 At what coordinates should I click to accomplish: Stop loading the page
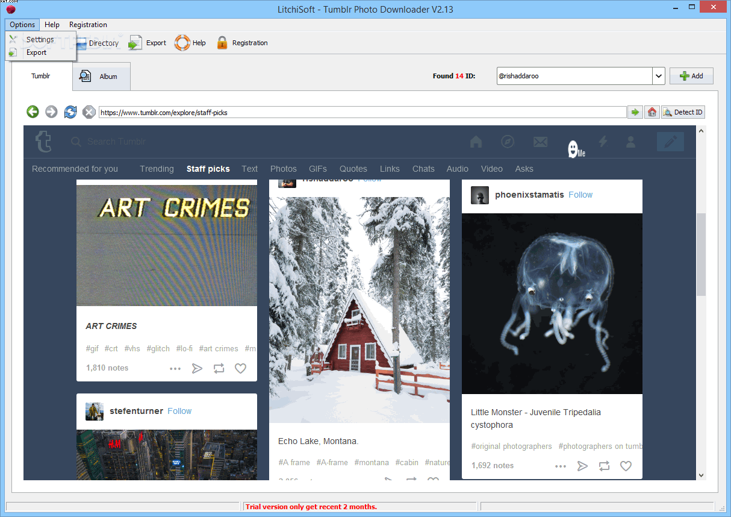click(89, 111)
